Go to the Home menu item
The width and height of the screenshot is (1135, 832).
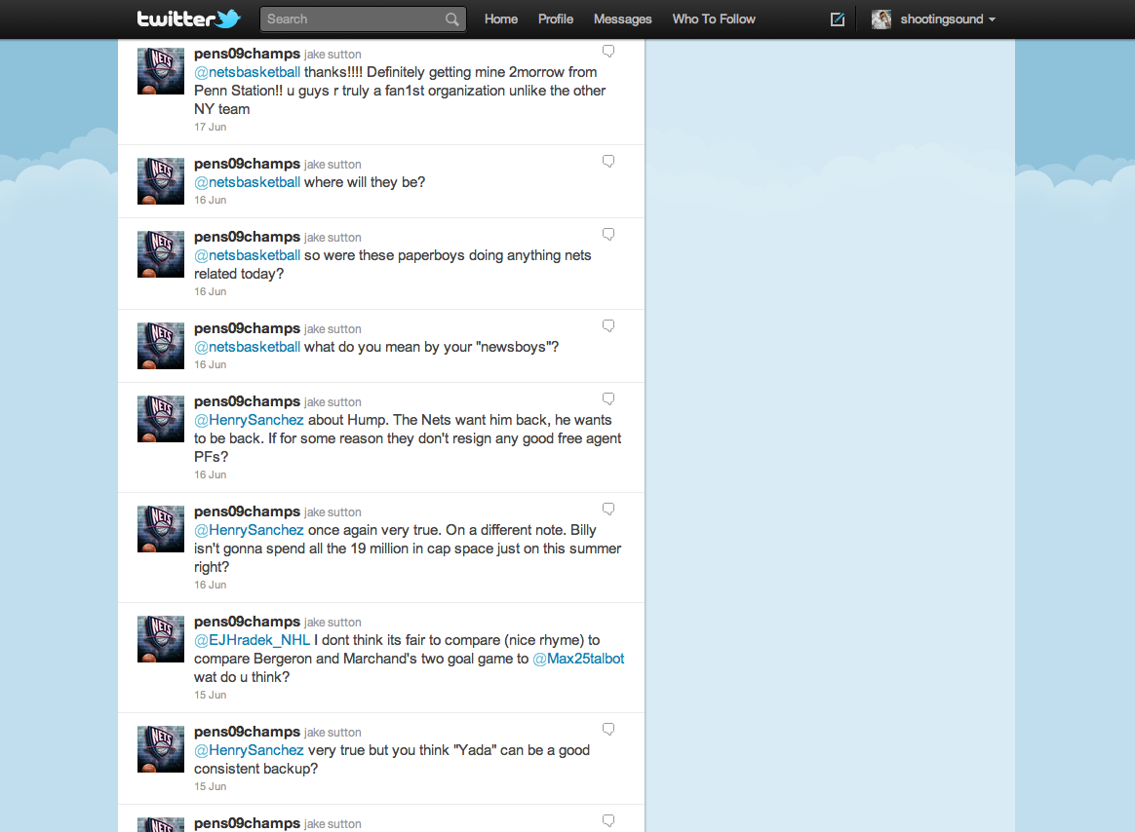[x=501, y=19]
